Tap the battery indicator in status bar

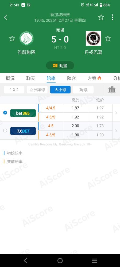(x=101, y=5)
